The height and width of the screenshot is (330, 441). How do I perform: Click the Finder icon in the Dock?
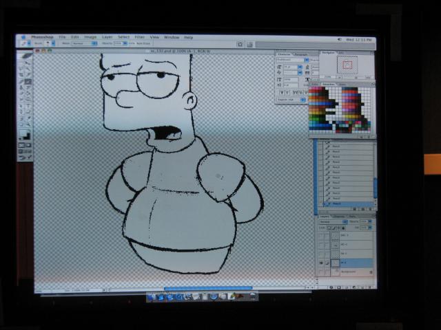(152, 297)
